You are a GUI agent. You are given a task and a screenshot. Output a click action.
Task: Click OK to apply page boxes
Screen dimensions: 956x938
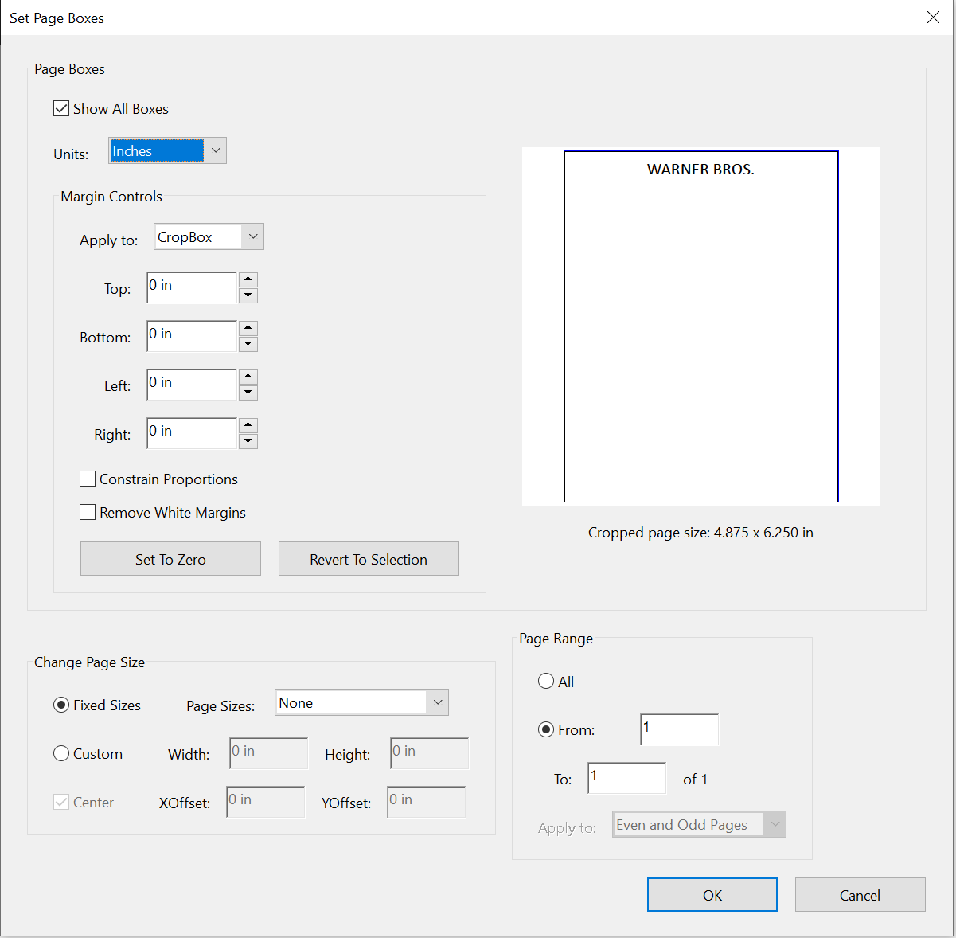(712, 895)
